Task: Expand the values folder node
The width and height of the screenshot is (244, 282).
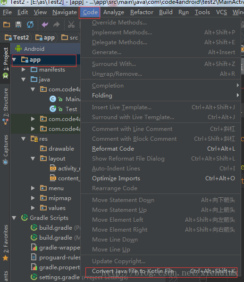Action: tap(33, 208)
